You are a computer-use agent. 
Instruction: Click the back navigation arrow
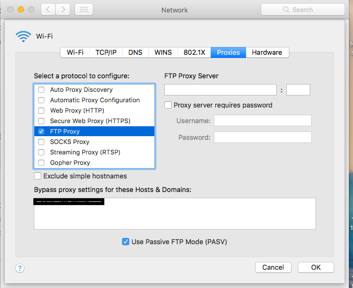(x=48, y=9)
